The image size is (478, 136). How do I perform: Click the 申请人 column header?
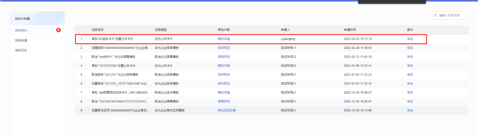[285, 30]
